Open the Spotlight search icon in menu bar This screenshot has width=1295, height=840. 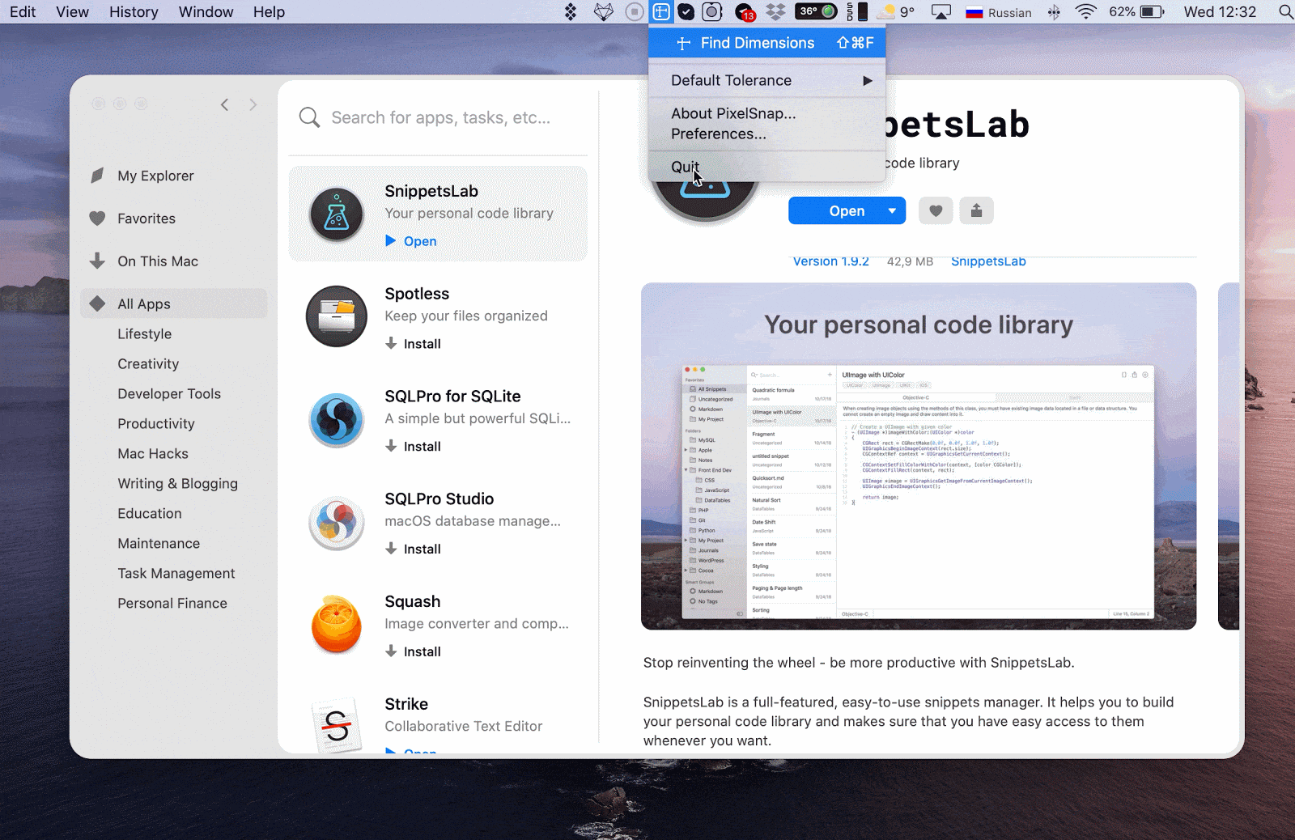click(1284, 12)
